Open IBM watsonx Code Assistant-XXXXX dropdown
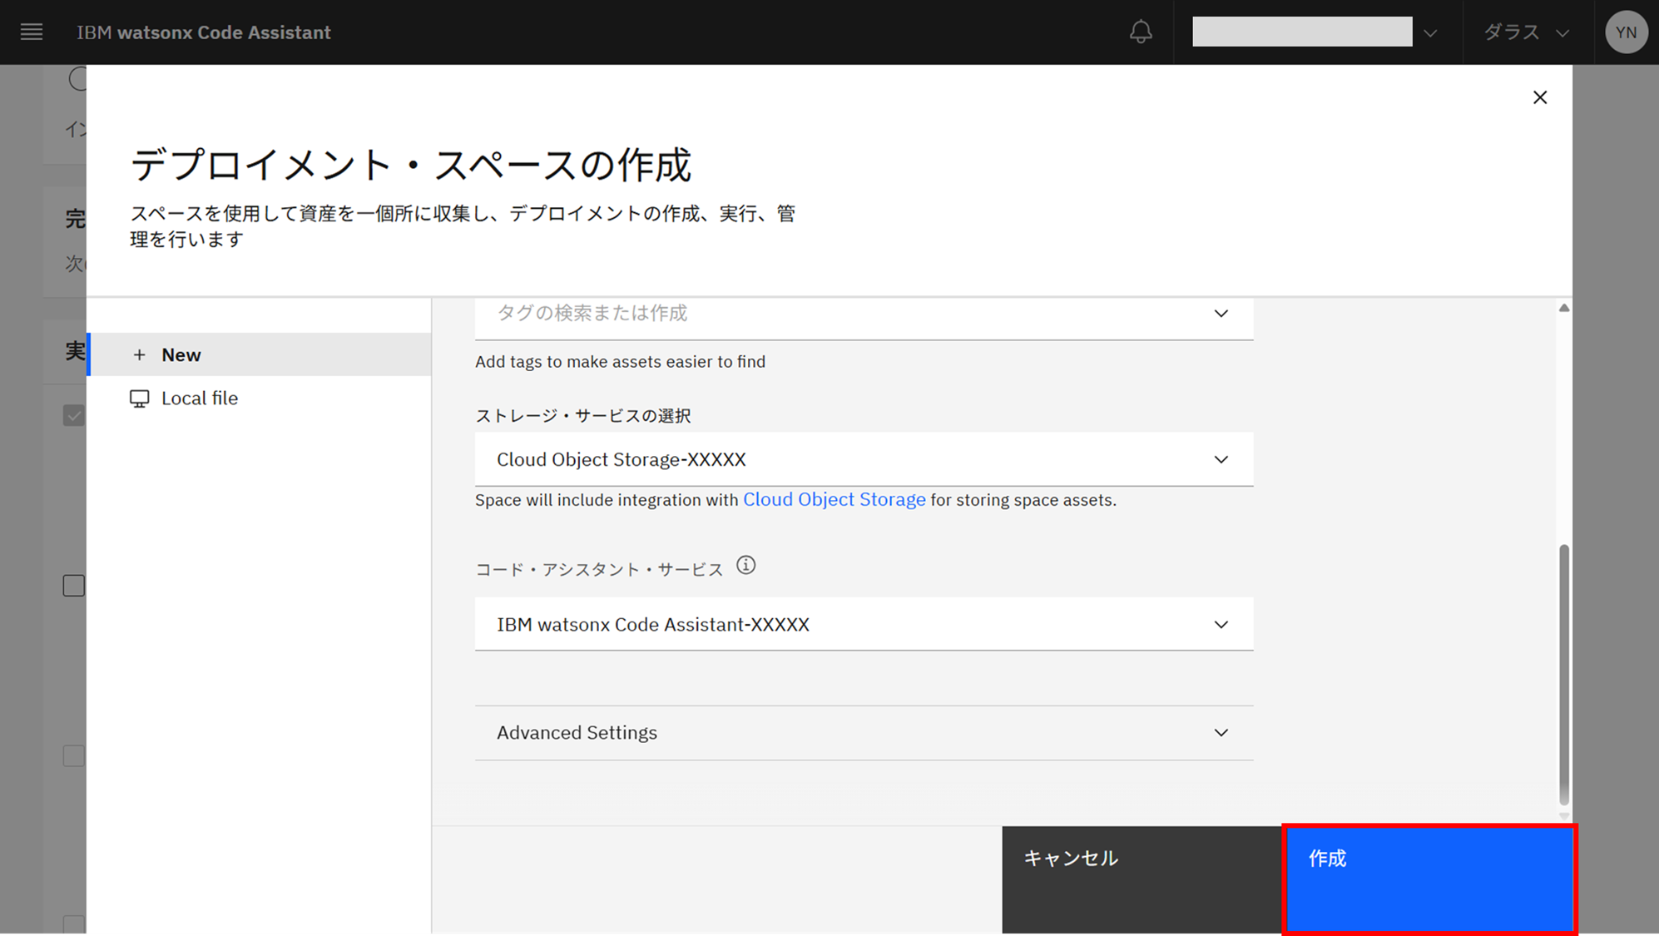This screenshot has width=1659, height=936. pos(864,624)
